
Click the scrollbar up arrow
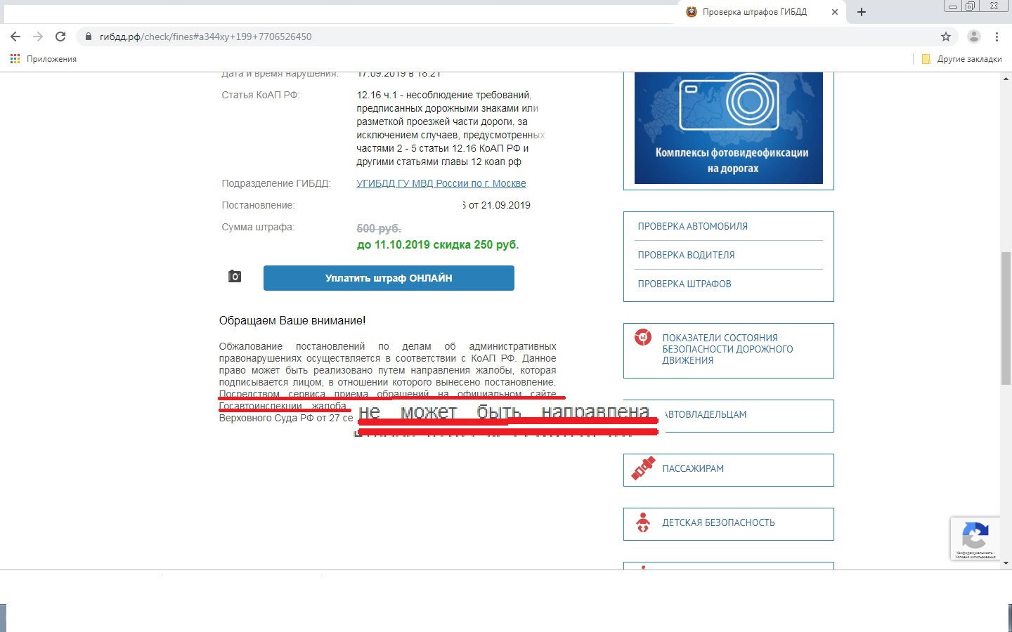pos(1006,79)
